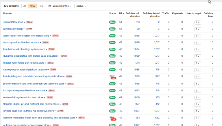Image resolution: width=222 pixels, height=126 pixels.
Task: Expand caret next to master-rank-forge-pbn-league.store
Action: coord(46,63)
